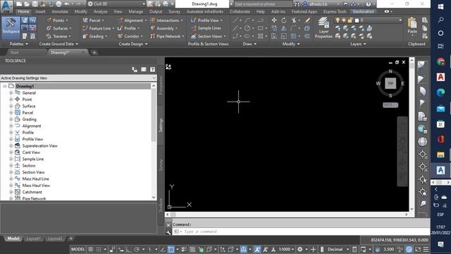Open the Points tool in ribbon
Image resolution: width=451 pixels, height=254 pixels.
(x=57, y=20)
